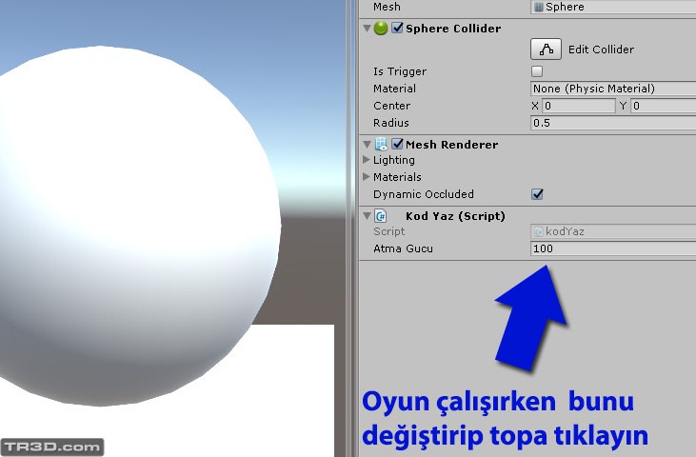Uncheck the Dynamic Occluded checkbox
This screenshot has height=457, width=696.
coord(537,194)
